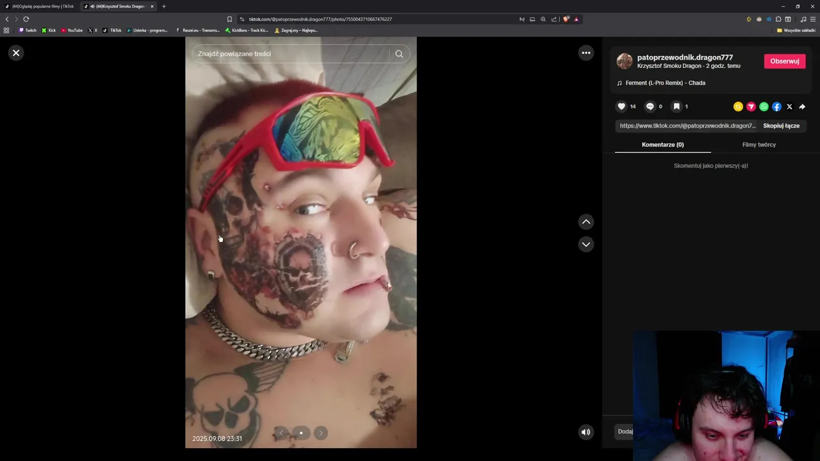Viewport: 820px width, 461px height.
Task: Expand more share options arrow
Action: [x=802, y=107]
